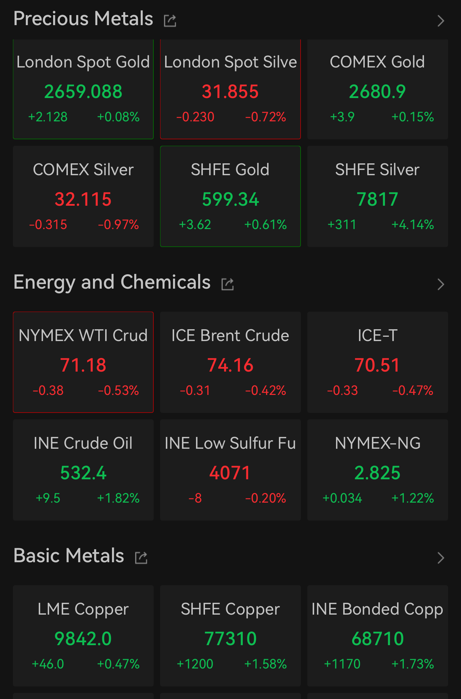
Task: Select the ICE Brent Crude tile
Action: pyautogui.click(x=230, y=362)
